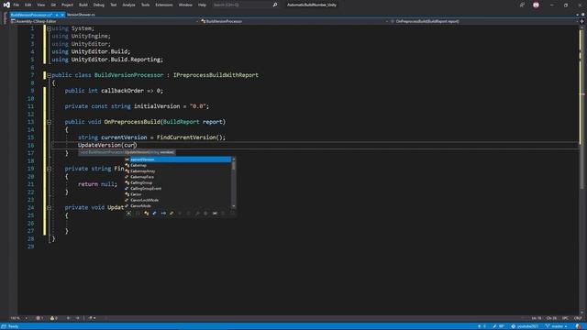Open the youtube2021 repository selector
The image size is (587, 330).
[525, 326]
